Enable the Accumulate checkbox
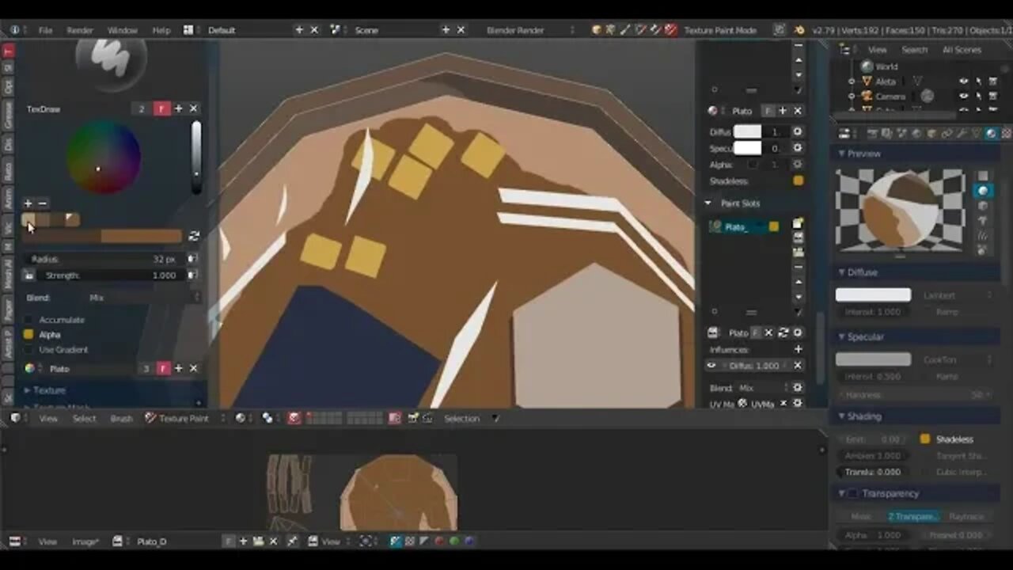The width and height of the screenshot is (1013, 570). click(28, 320)
